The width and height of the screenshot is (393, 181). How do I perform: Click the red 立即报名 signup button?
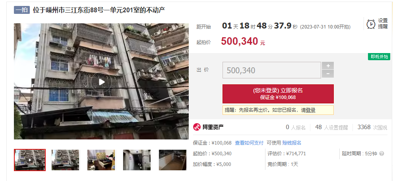[278, 93]
